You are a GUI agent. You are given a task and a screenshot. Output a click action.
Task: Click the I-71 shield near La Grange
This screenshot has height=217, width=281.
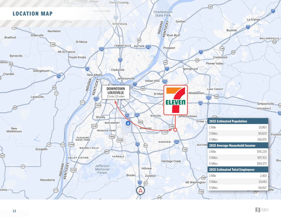pos(248,27)
